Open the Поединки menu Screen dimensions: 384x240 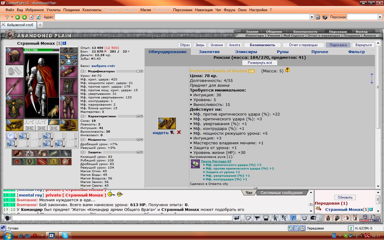(x=71, y=10)
